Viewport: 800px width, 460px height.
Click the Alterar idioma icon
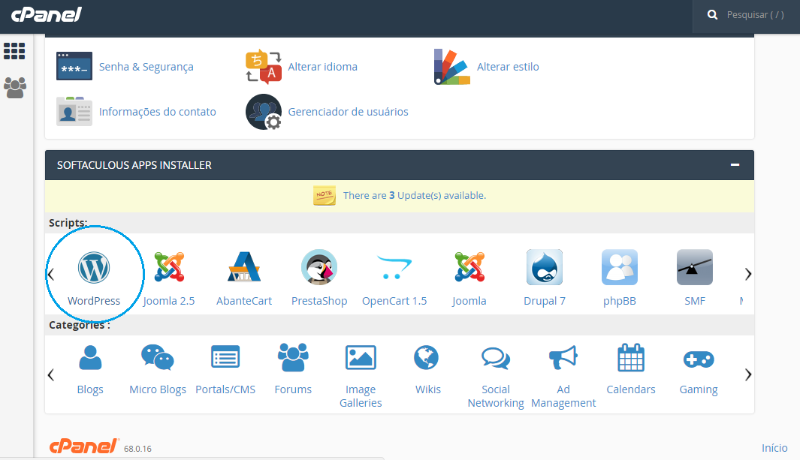263,67
